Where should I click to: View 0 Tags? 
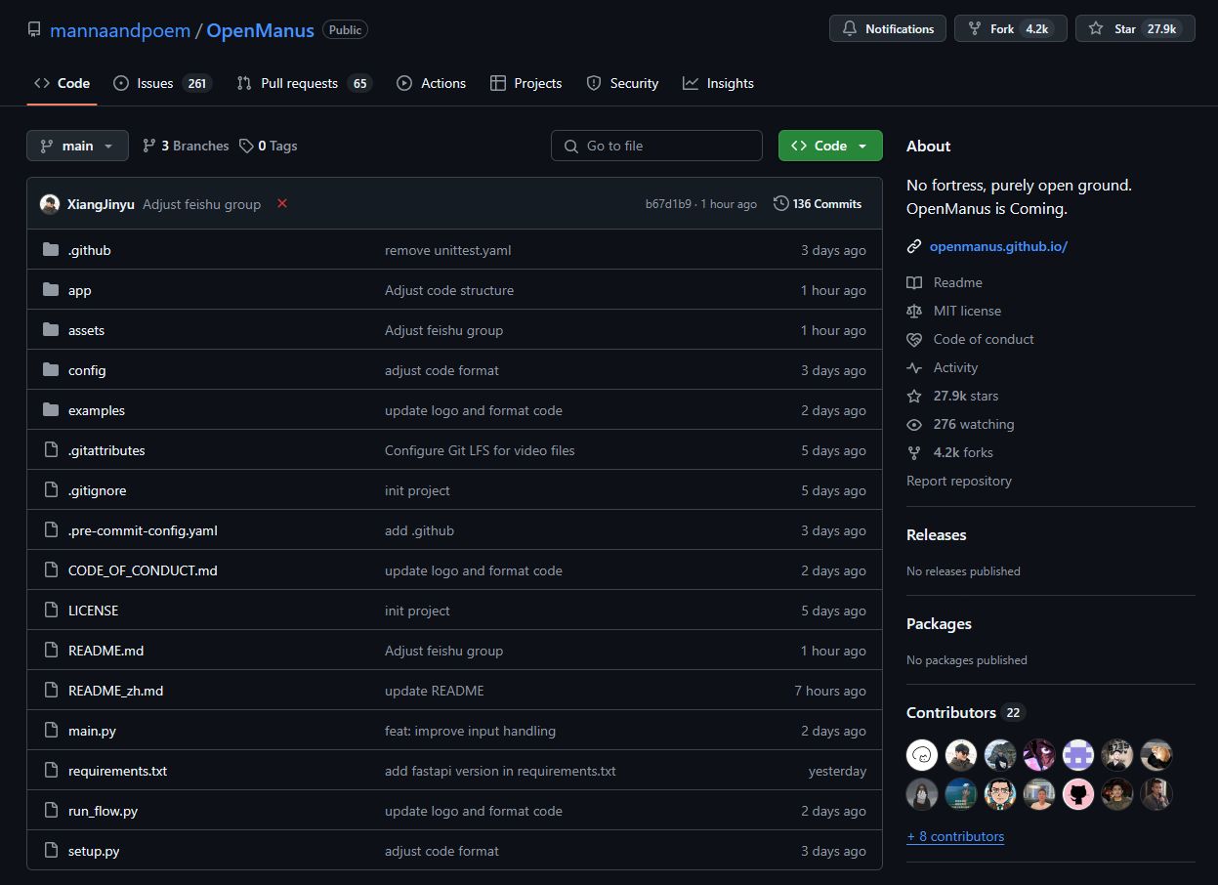pyautogui.click(x=269, y=146)
